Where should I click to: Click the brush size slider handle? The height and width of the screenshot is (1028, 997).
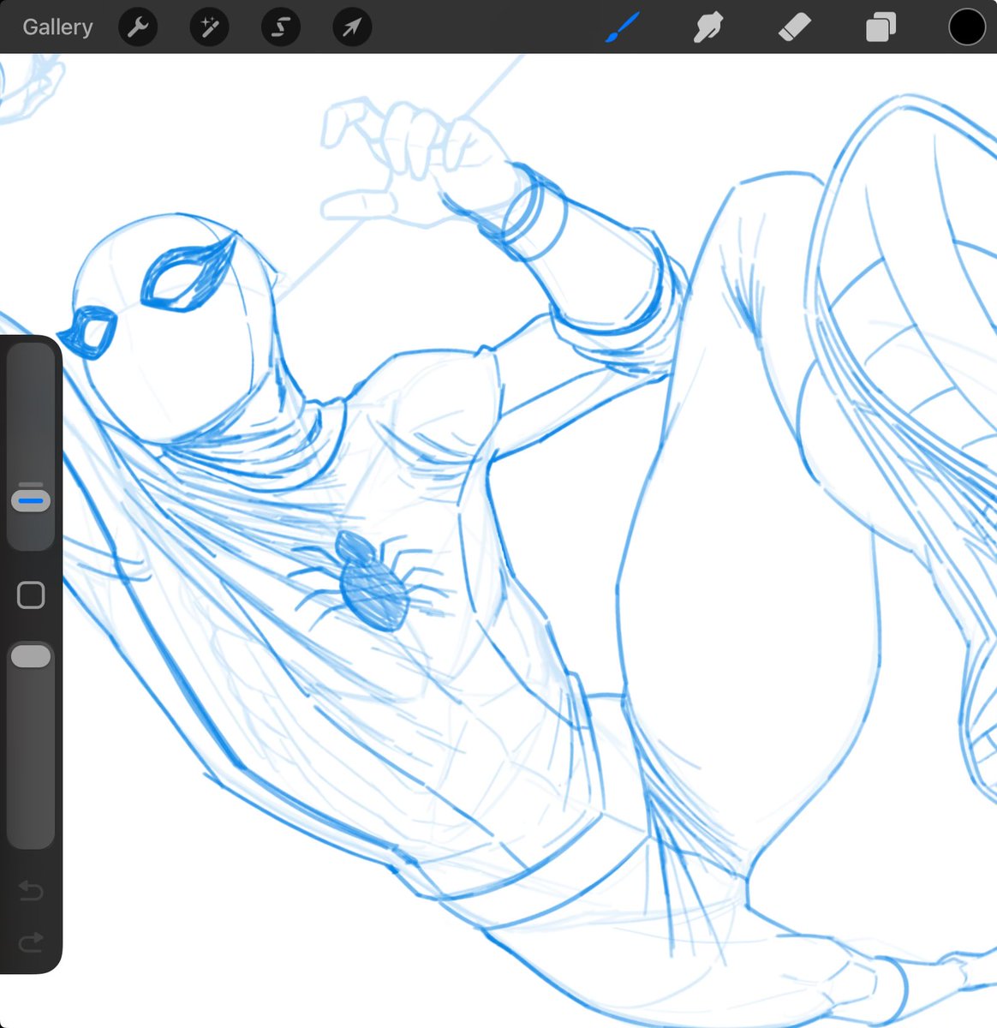(x=31, y=499)
